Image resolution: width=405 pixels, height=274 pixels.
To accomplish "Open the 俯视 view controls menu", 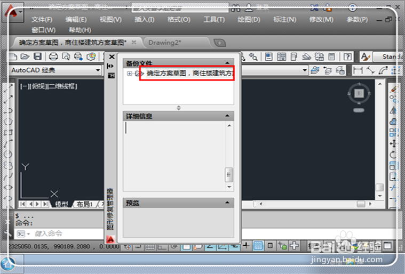I will coord(39,86).
